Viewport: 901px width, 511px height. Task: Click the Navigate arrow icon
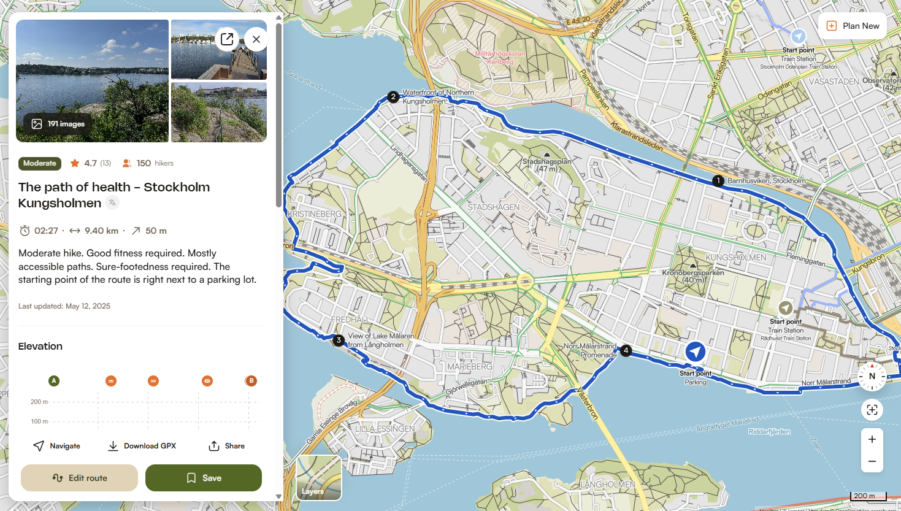coord(39,445)
